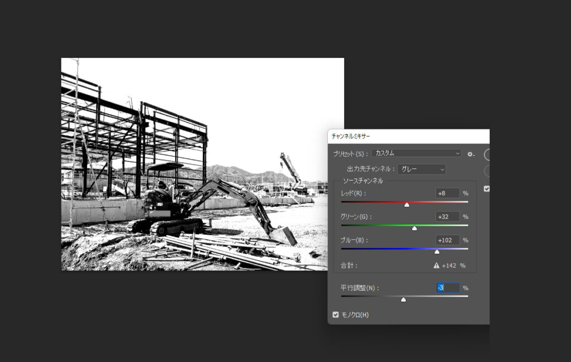The width and height of the screenshot is (571, 362).
Task: Click the 平行調整 value field showing -3
Action: 448,288
